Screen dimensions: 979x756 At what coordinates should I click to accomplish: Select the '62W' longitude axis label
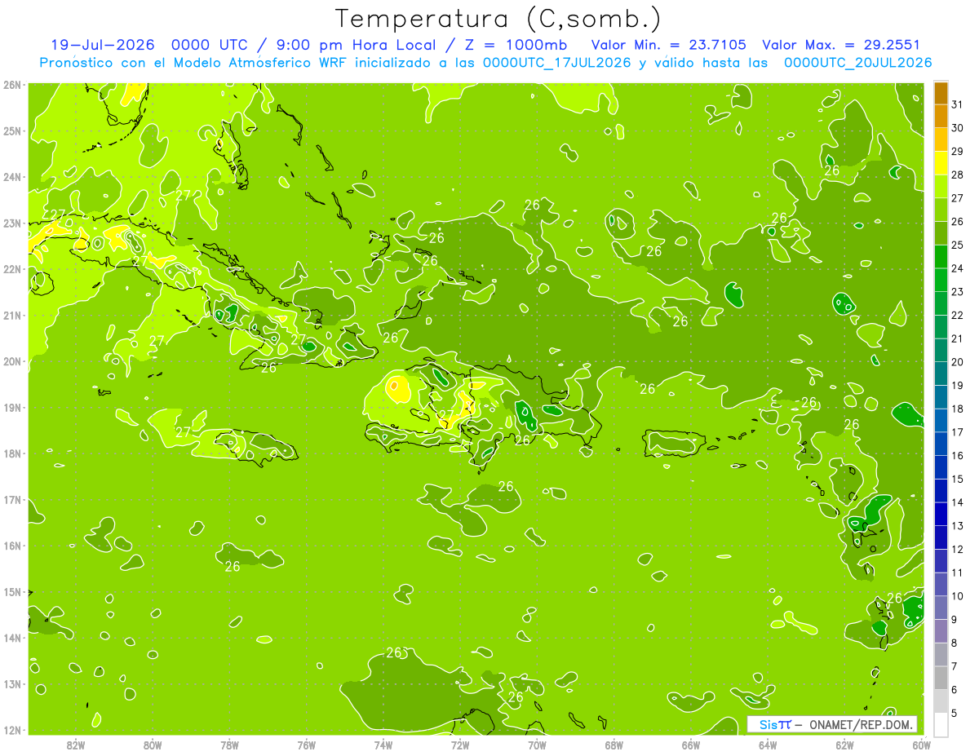tap(844, 744)
